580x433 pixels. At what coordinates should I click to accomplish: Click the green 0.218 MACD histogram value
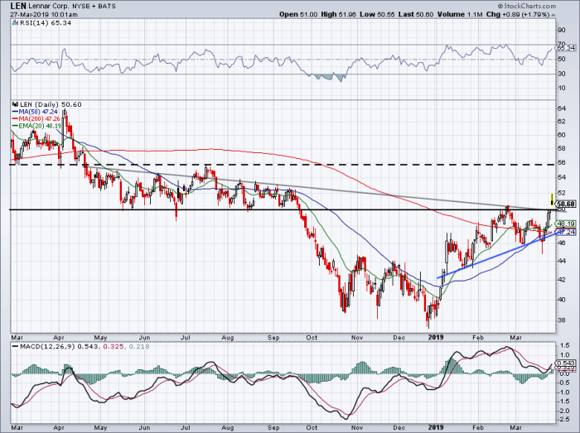point(139,347)
